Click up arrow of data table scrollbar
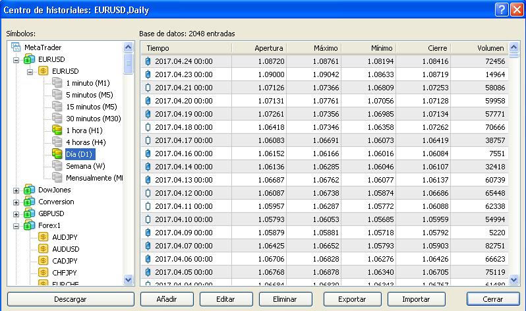 point(513,47)
